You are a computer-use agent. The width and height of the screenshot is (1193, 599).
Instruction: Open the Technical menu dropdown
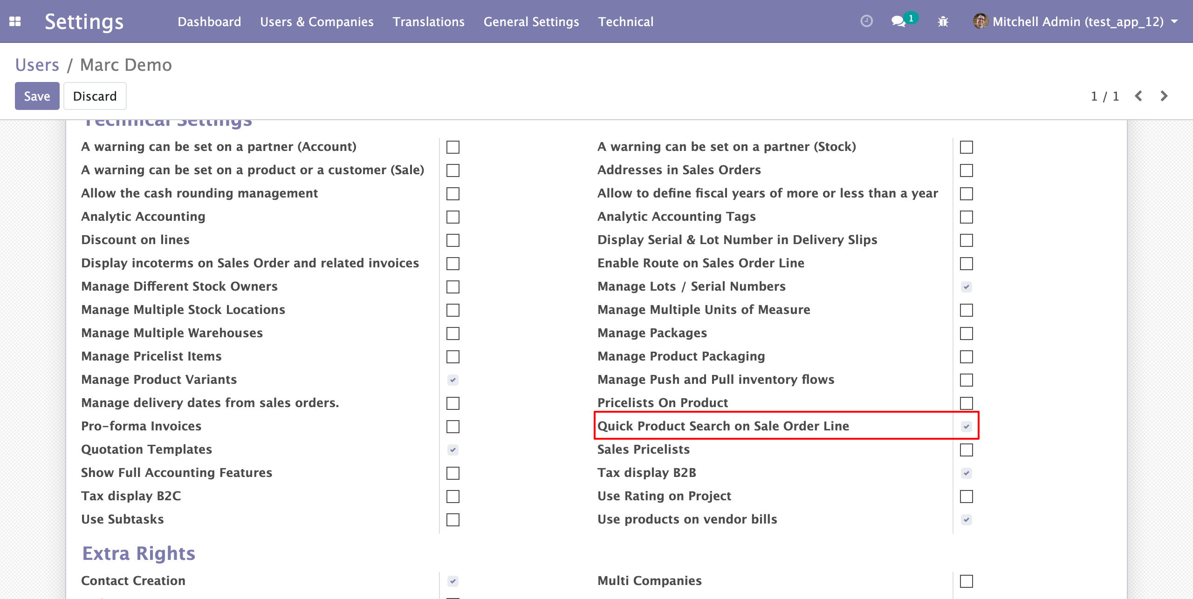625,22
